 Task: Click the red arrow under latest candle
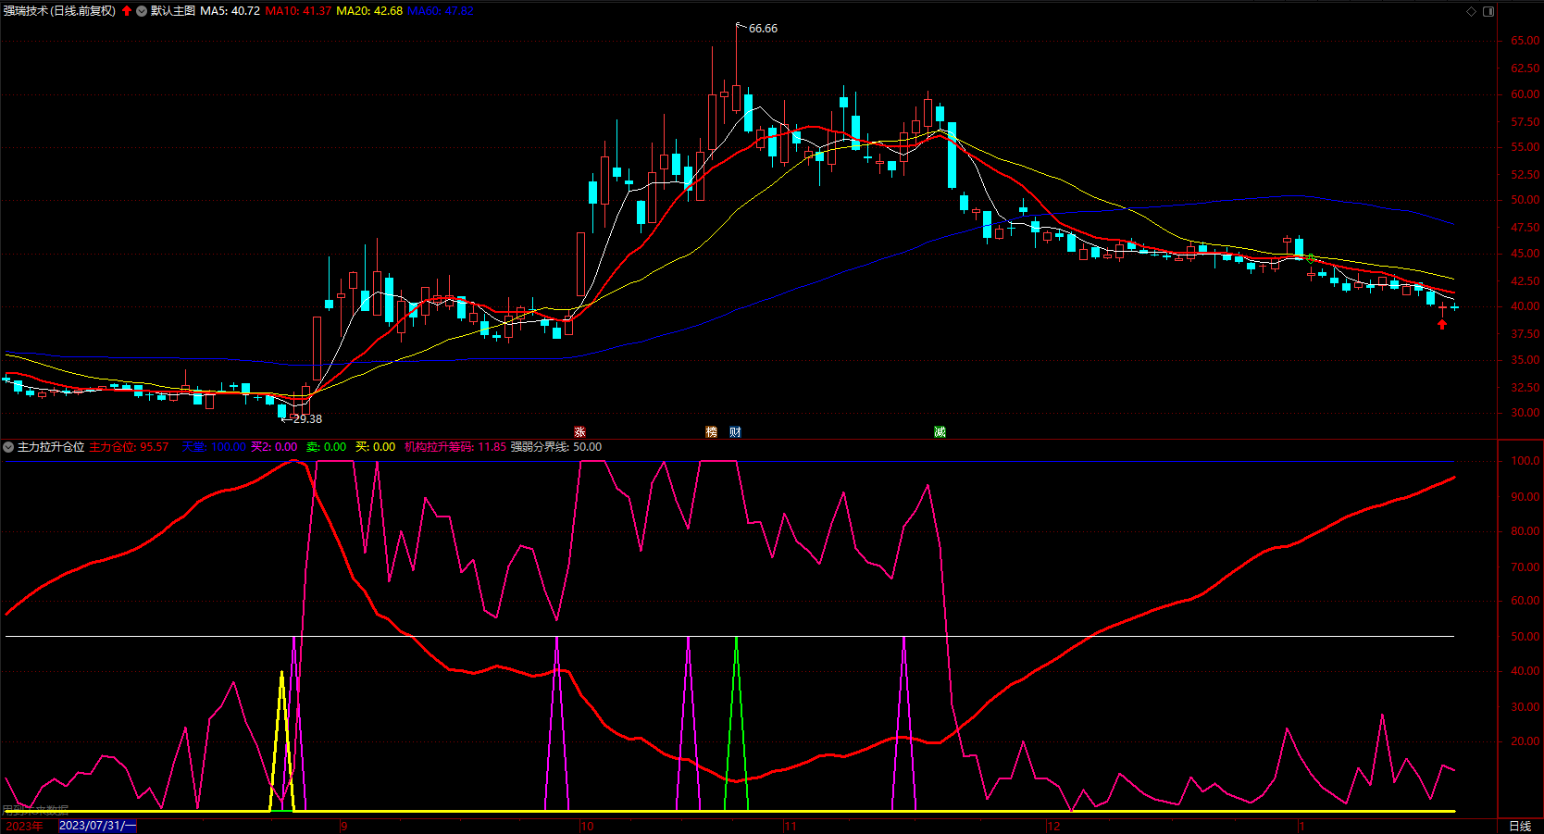click(x=1441, y=324)
